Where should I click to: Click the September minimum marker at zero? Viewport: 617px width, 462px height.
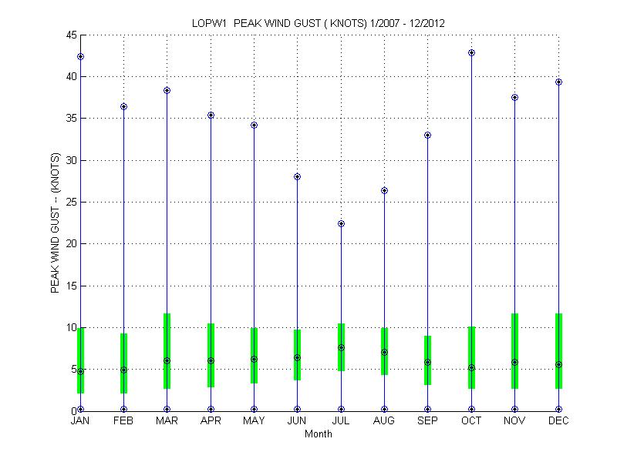[x=428, y=409]
